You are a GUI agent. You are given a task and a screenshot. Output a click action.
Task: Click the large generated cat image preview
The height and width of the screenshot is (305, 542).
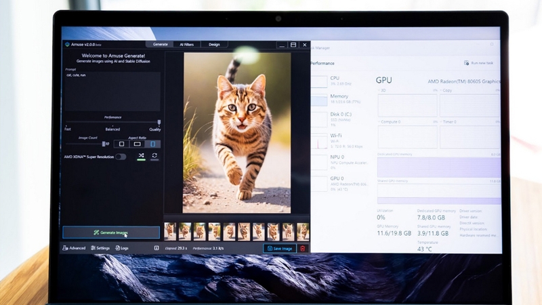point(236,133)
